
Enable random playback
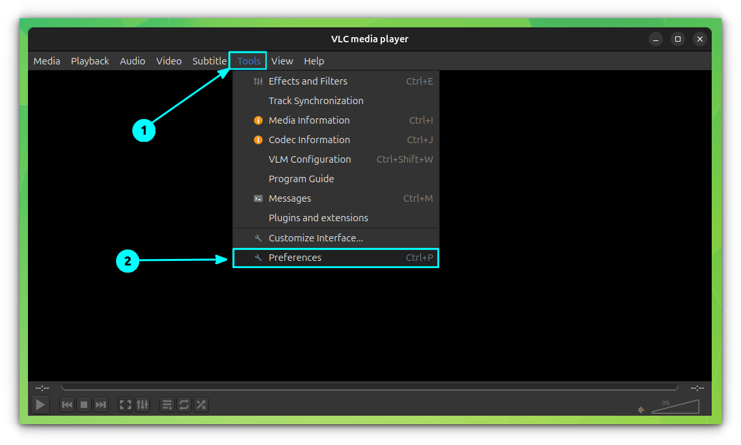(201, 404)
